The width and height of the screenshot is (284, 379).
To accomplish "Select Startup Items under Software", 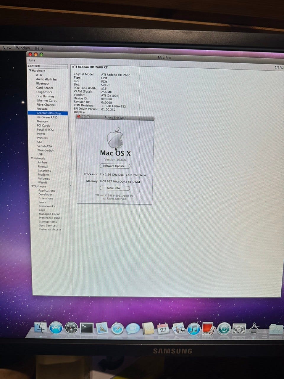I will point(48,221).
